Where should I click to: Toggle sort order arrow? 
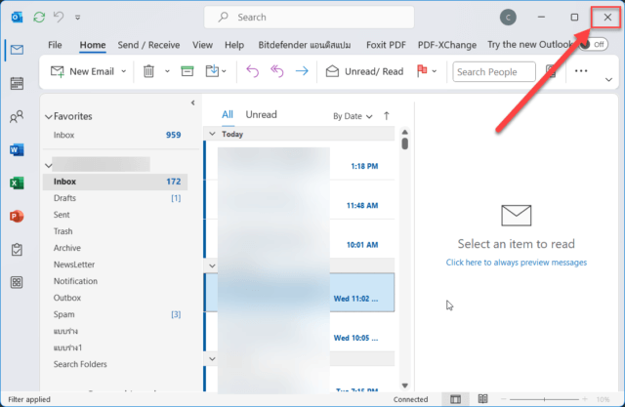pyautogui.click(x=387, y=116)
